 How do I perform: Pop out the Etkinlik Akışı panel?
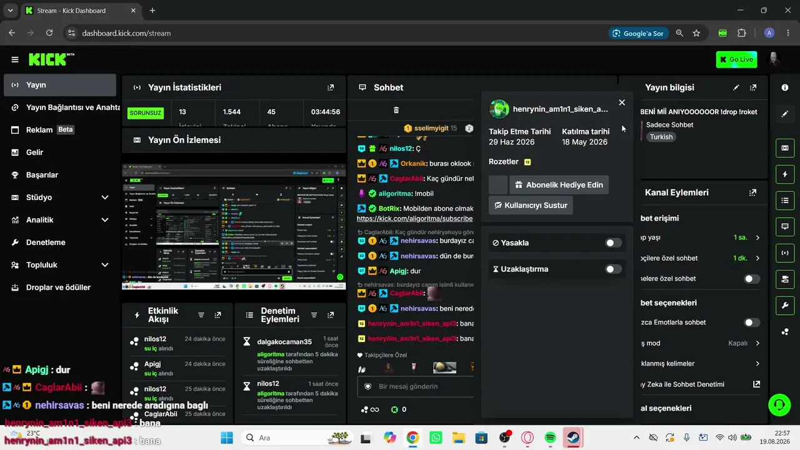217,315
